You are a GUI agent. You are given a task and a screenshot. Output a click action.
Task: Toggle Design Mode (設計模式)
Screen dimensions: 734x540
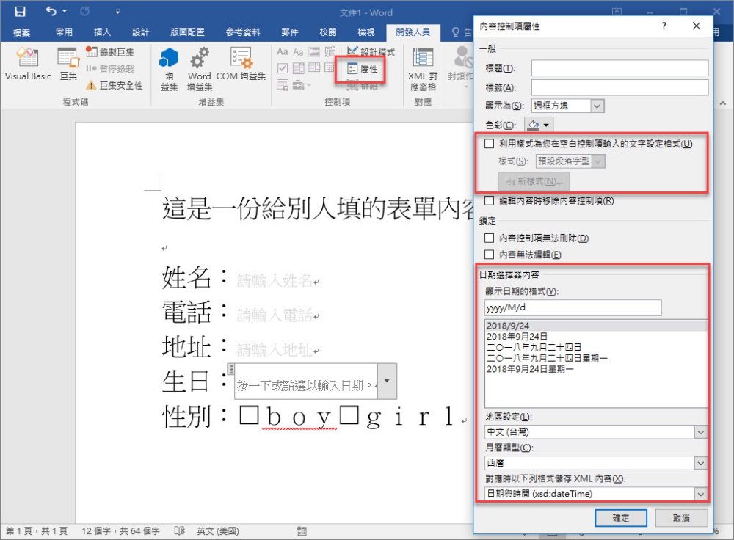[x=371, y=52]
